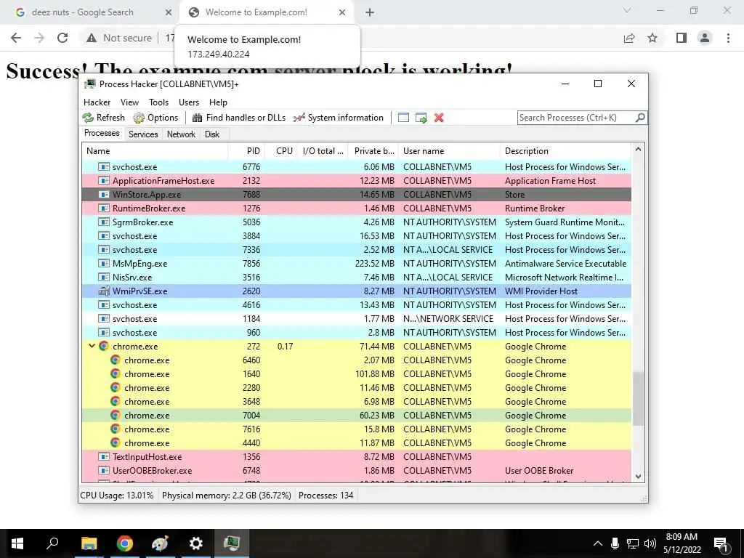Switch to the Disk tab

pos(212,134)
